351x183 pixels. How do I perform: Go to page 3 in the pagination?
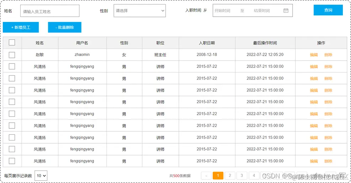(x=242, y=176)
